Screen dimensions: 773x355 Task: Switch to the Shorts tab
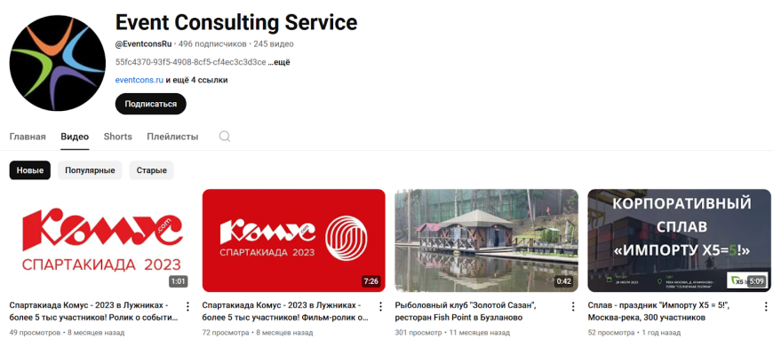click(x=118, y=137)
